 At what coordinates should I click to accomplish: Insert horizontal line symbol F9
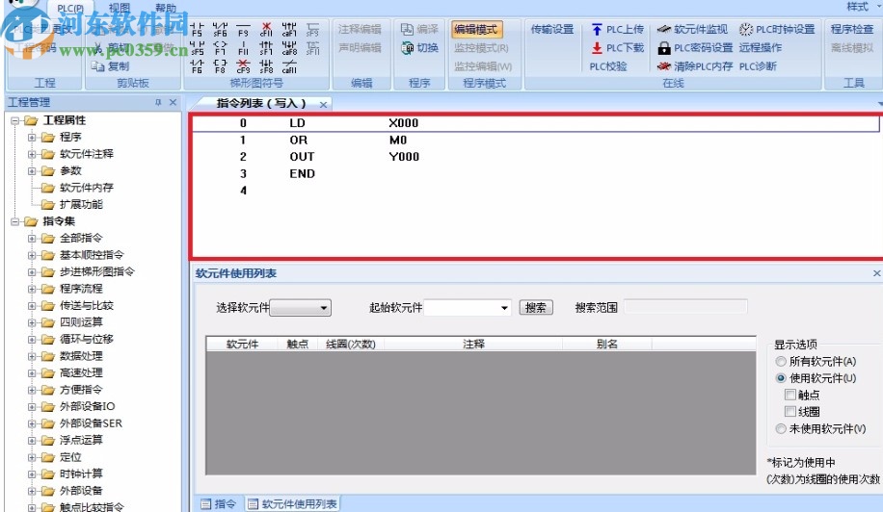click(x=243, y=29)
